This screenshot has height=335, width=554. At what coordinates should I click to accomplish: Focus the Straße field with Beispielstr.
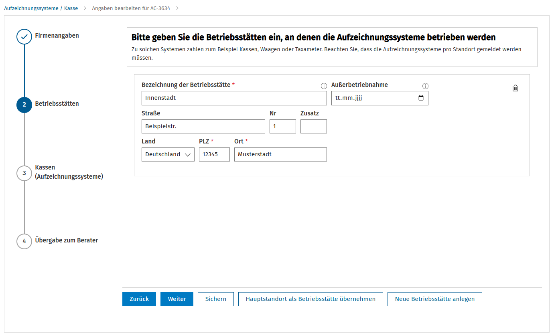pos(203,126)
